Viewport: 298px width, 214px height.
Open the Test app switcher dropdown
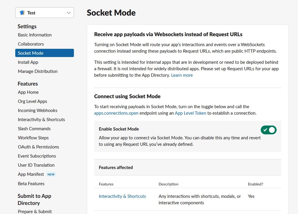(x=44, y=13)
